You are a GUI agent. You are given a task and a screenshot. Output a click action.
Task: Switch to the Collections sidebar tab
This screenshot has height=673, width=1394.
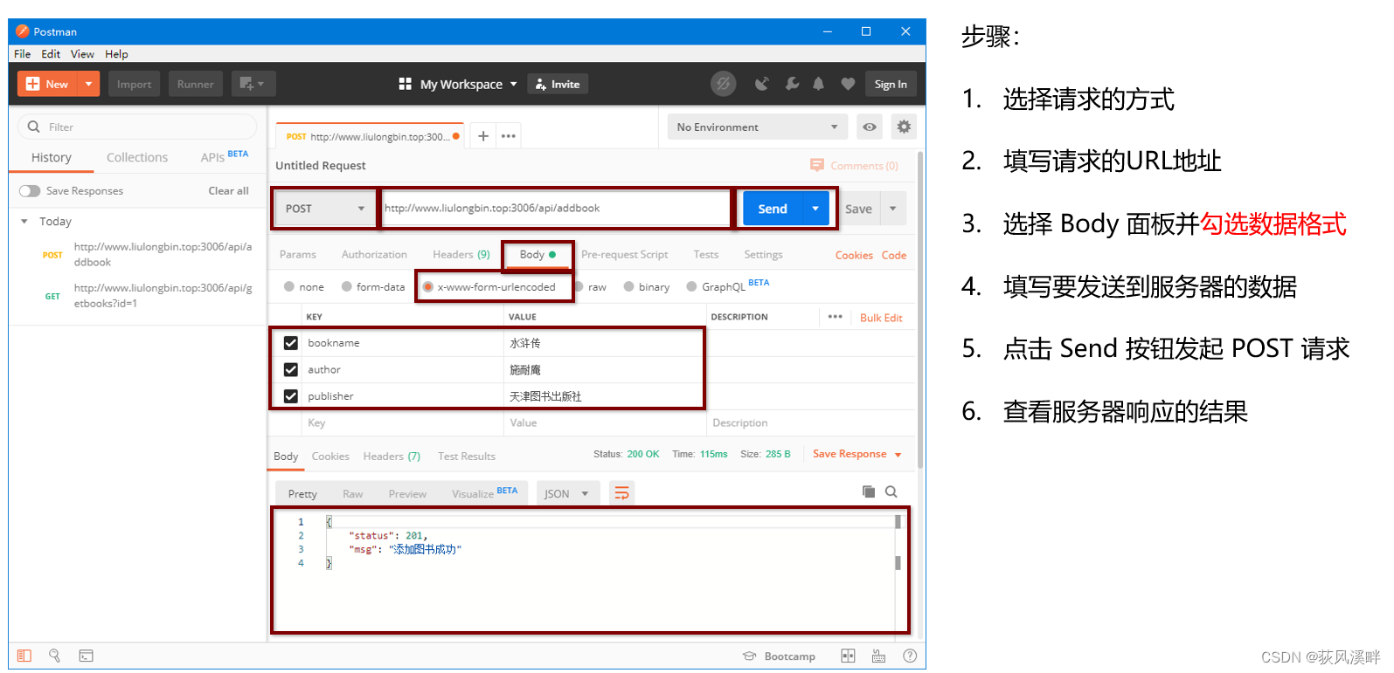tap(137, 158)
